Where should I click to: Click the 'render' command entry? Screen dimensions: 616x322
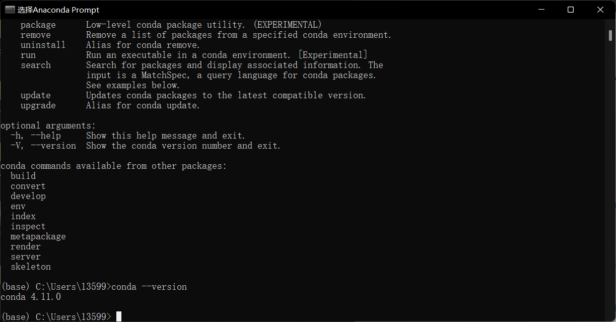(25, 246)
